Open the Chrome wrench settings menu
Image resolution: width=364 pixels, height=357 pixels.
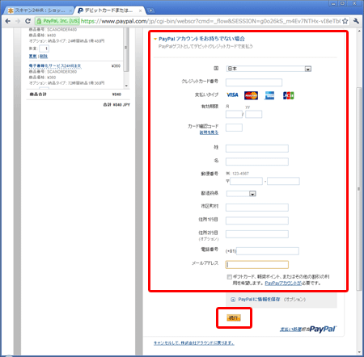point(356,21)
